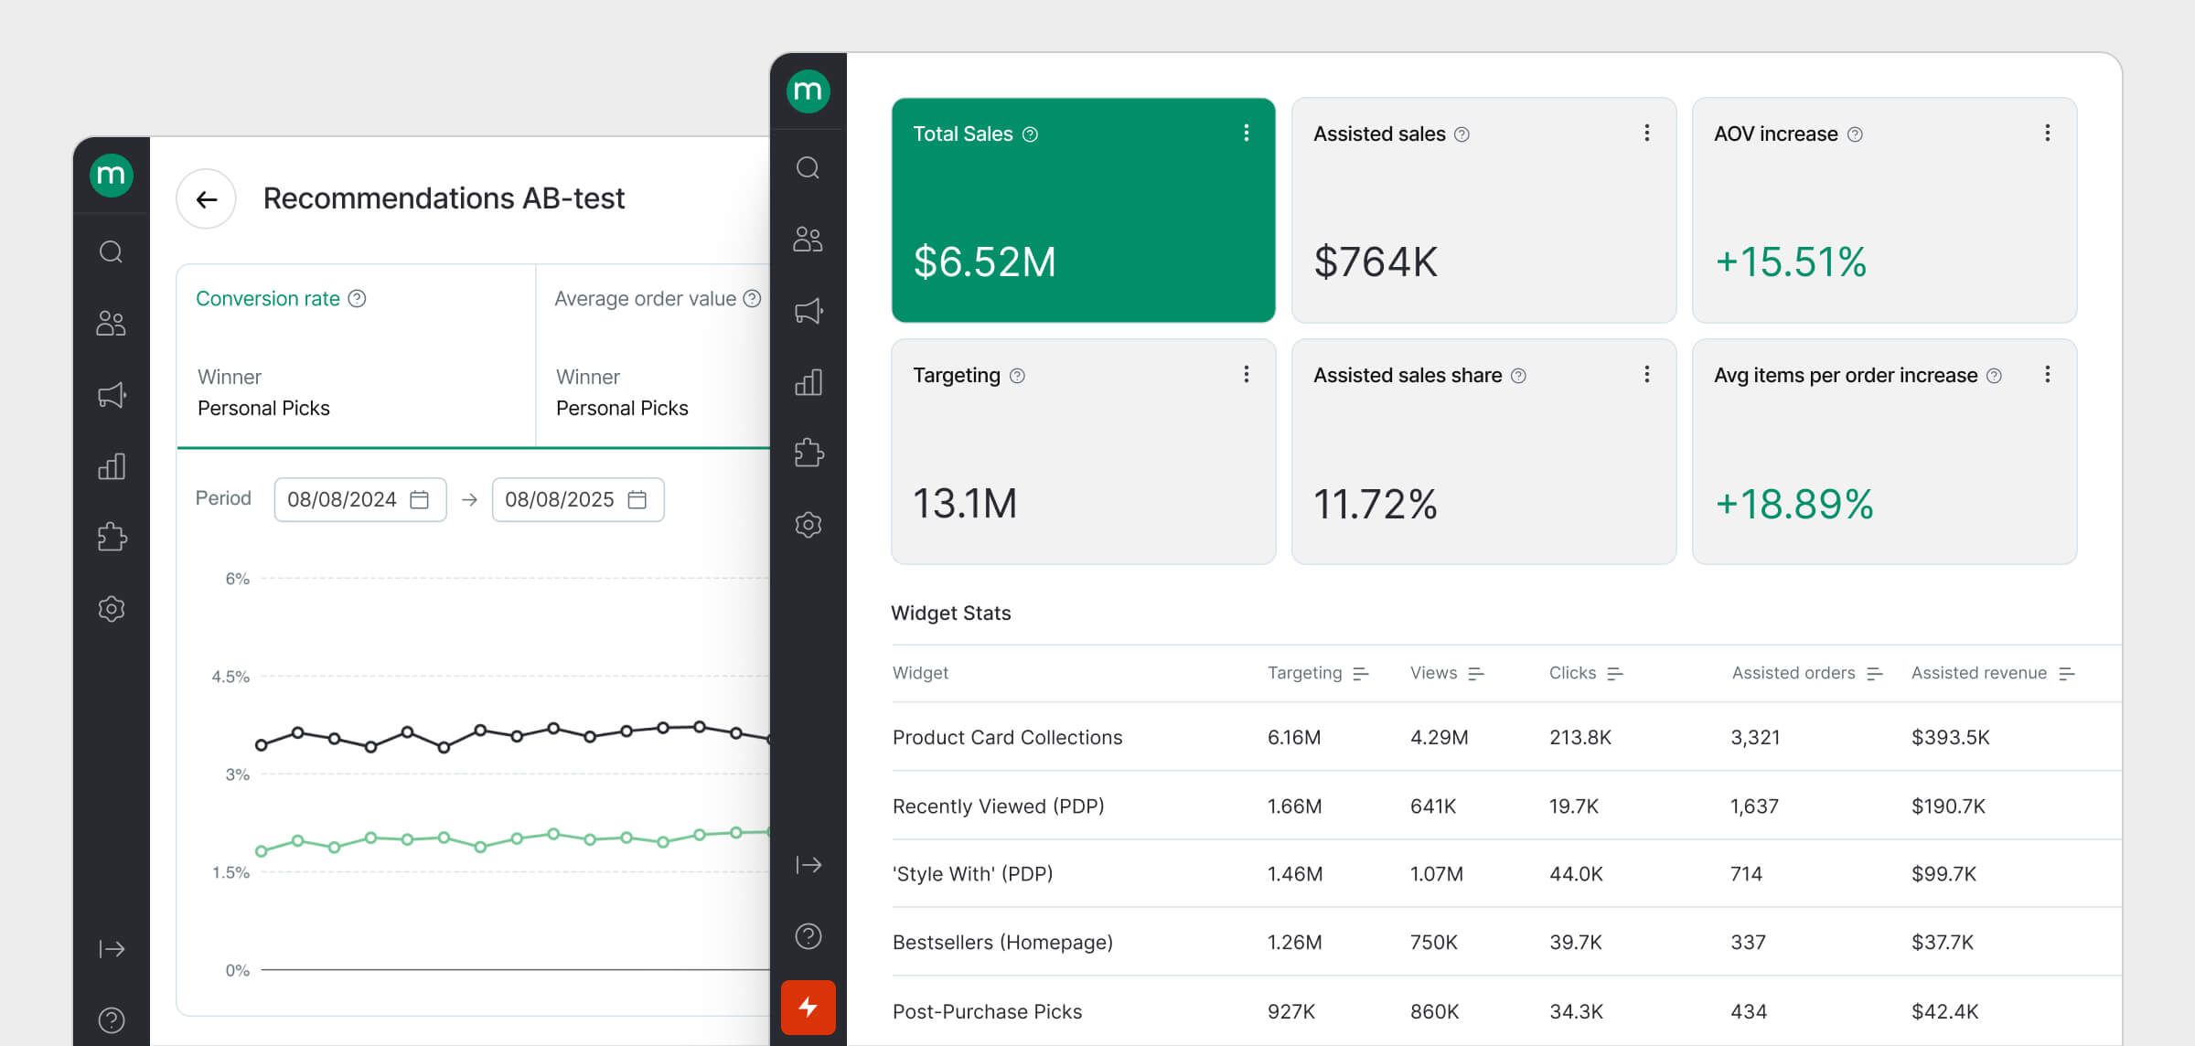Screen dimensions: 2195x1046
Task: Open the red lightning bolt button
Action: pos(808,1007)
